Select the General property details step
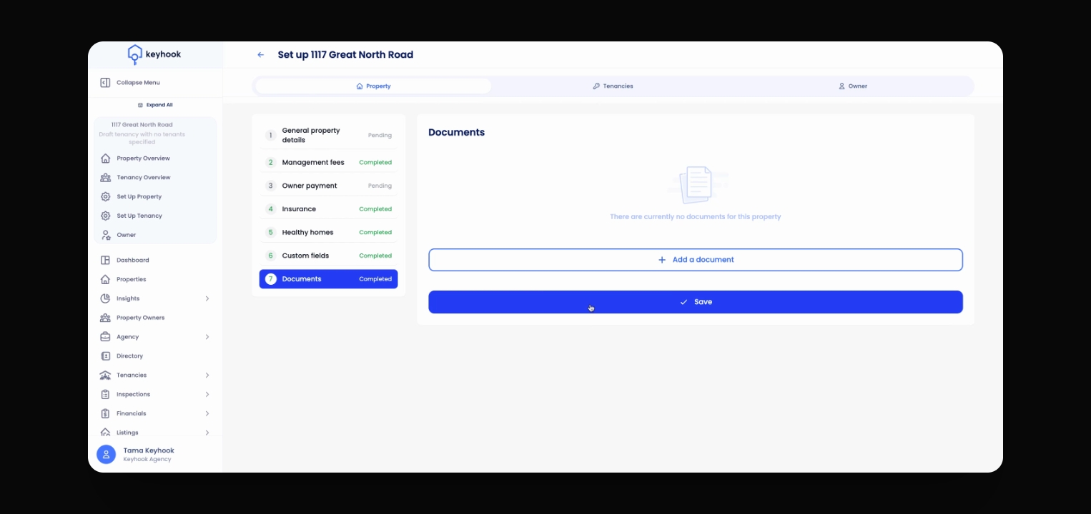 pos(329,136)
